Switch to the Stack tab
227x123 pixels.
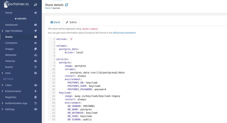point(55,22)
